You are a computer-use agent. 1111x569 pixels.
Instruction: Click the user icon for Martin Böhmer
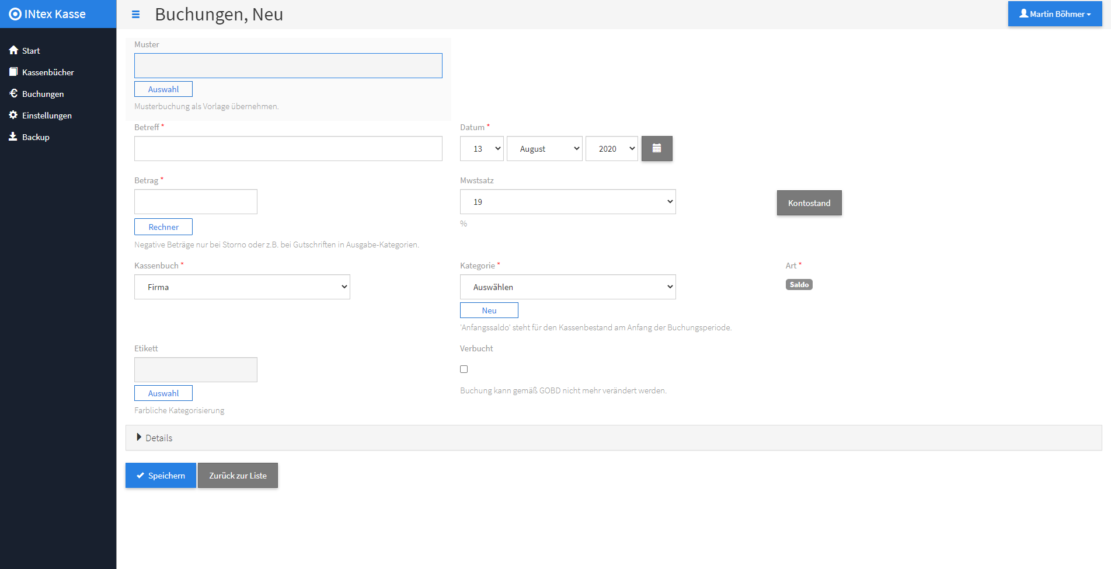[x=1023, y=13]
